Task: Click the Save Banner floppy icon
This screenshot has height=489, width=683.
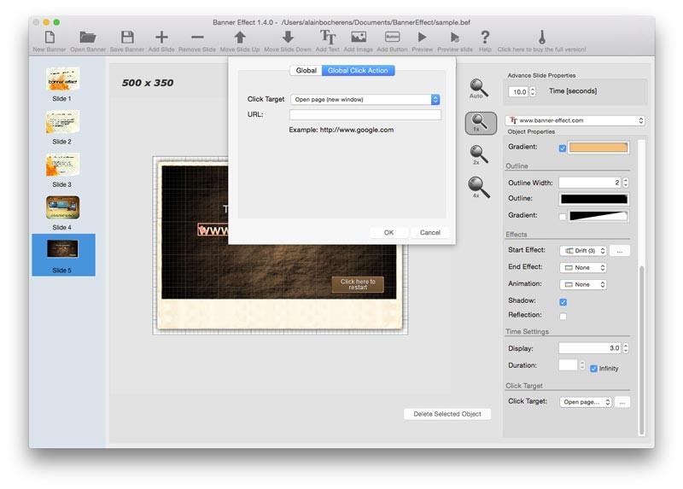Action: [x=127, y=38]
